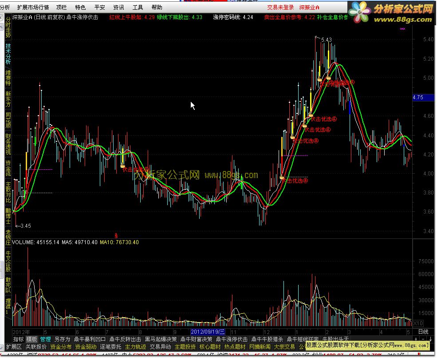Click the minus zoom-out icon at chart bottom right
Viewport: 437px width, 358px height.
tap(423, 339)
